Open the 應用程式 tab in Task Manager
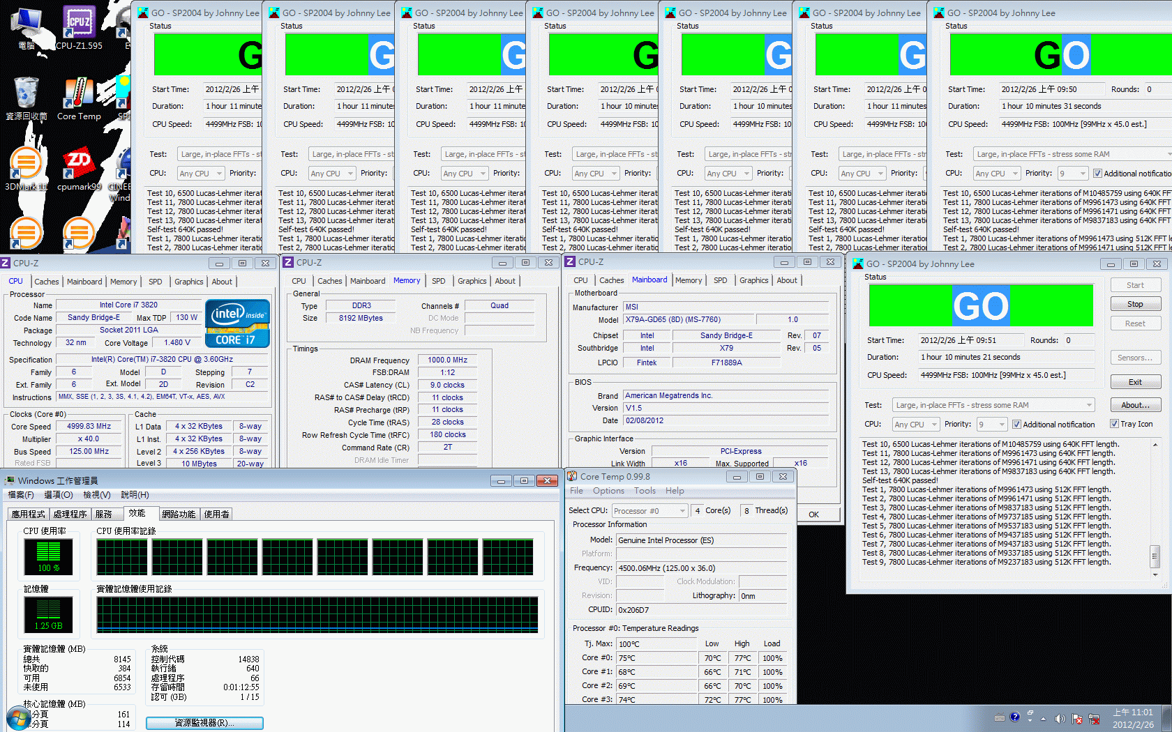 click(28, 514)
